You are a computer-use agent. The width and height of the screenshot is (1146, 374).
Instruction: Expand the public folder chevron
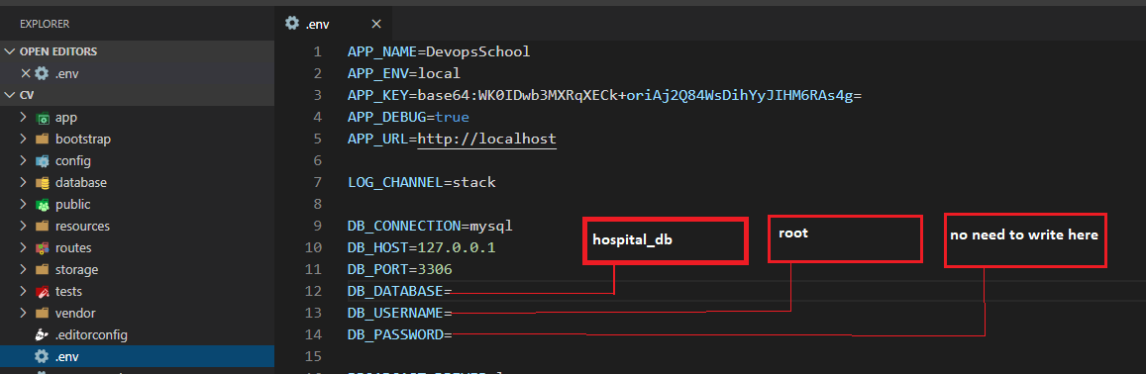pos(24,205)
